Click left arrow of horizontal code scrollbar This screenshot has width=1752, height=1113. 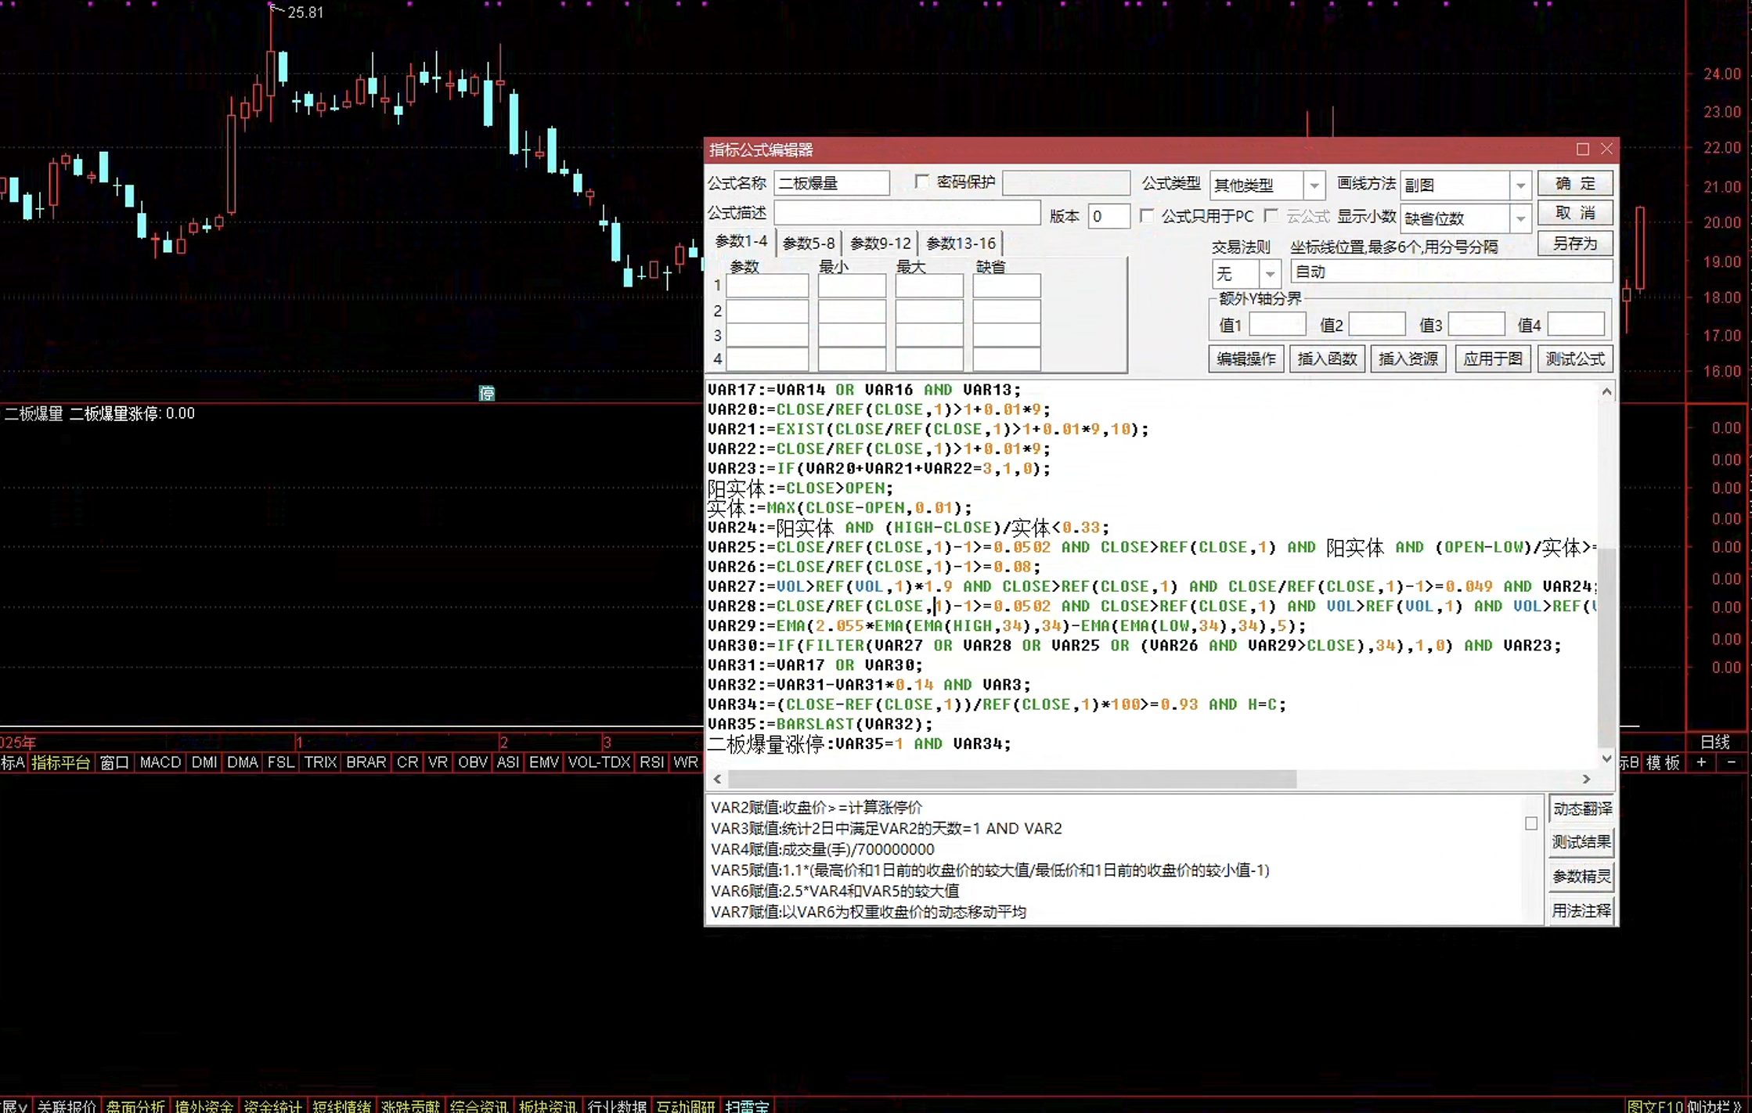coord(717,779)
